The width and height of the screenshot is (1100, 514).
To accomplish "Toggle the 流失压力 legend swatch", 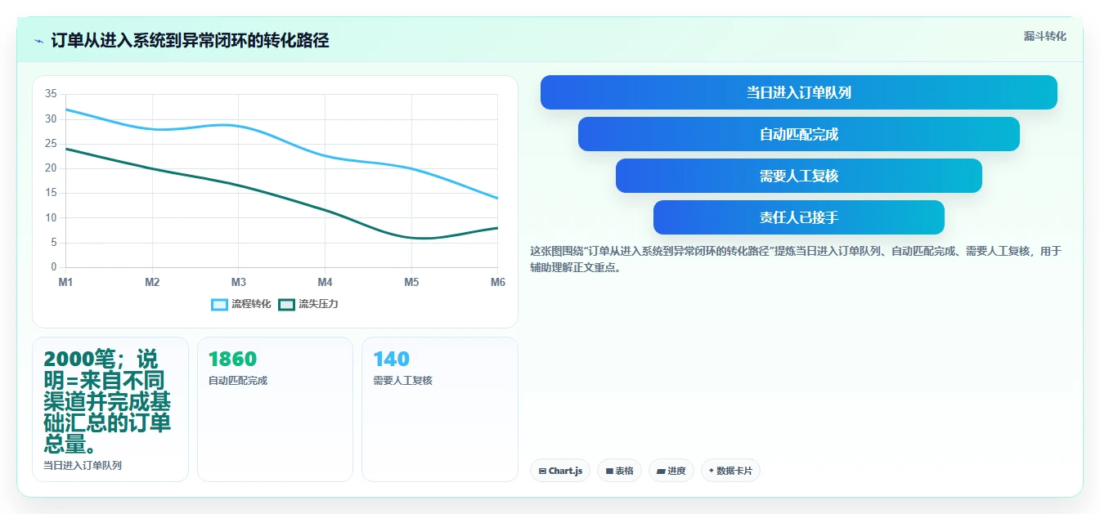I will tap(286, 304).
